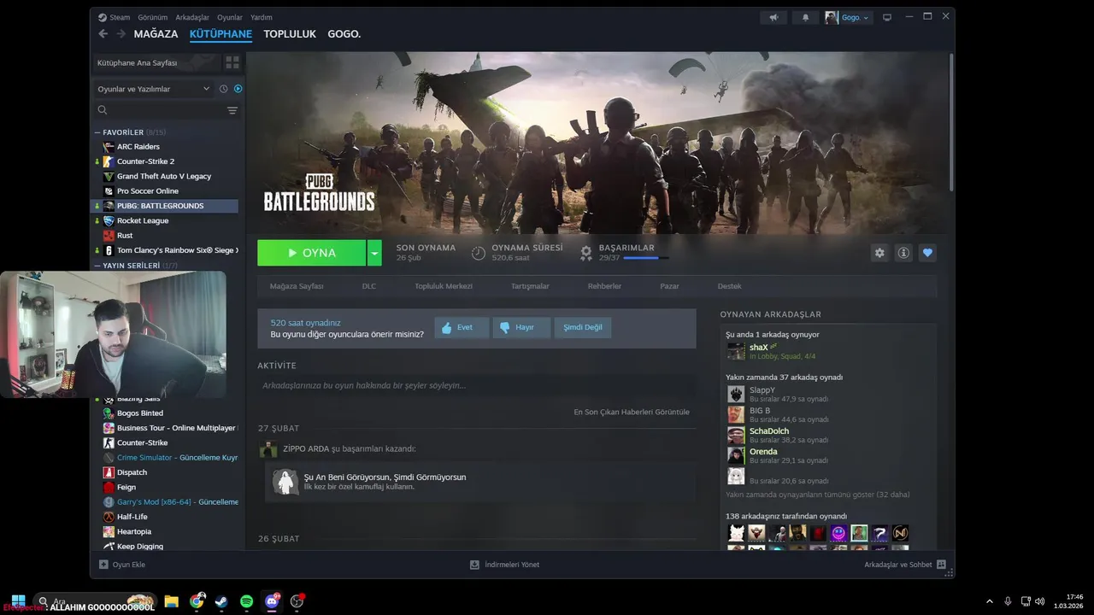This screenshot has height=615, width=1094.
Task: Toggle ready-to-play filter icon
Action: click(x=238, y=89)
